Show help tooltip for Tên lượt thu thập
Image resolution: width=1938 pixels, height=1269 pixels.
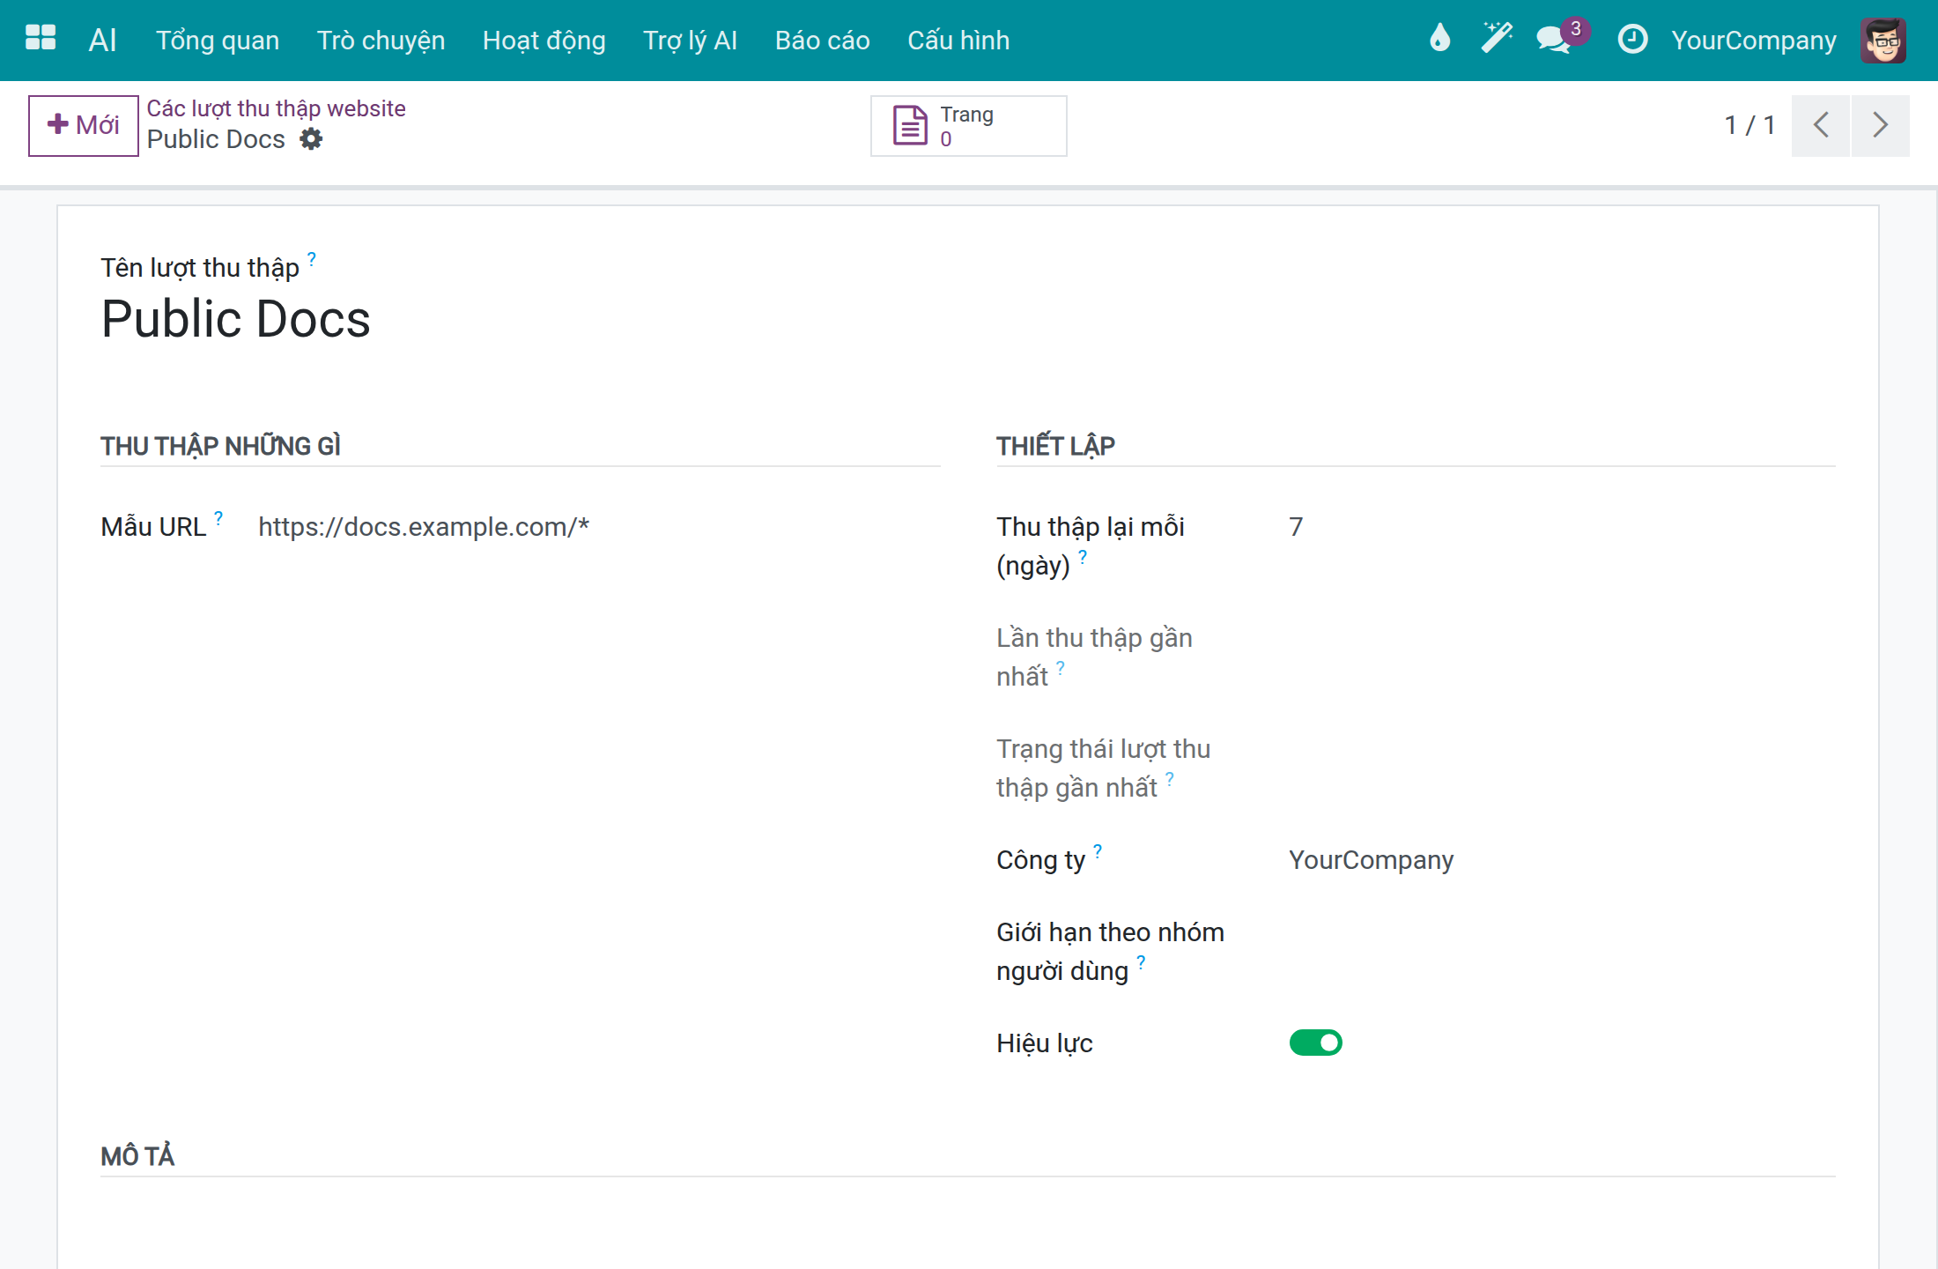click(312, 258)
